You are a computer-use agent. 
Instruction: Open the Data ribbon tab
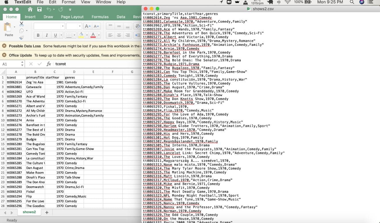click(x=121, y=17)
